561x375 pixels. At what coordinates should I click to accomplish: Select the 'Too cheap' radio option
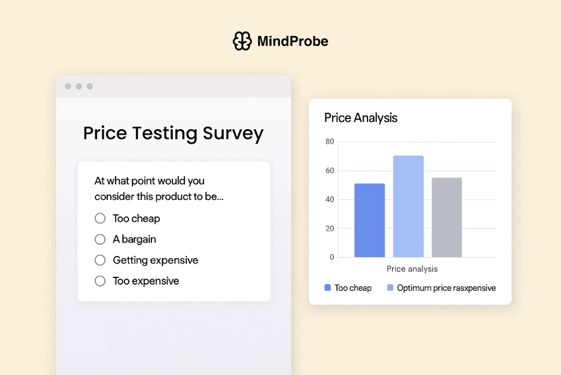pyautogui.click(x=100, y=218)
